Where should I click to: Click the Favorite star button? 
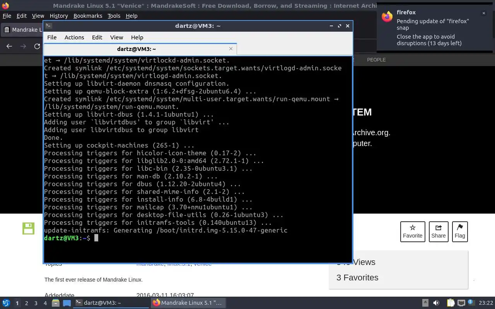click(x=413, y=232)
